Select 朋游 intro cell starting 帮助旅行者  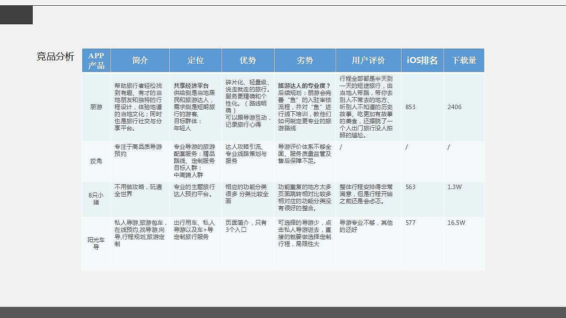[140, 107]
